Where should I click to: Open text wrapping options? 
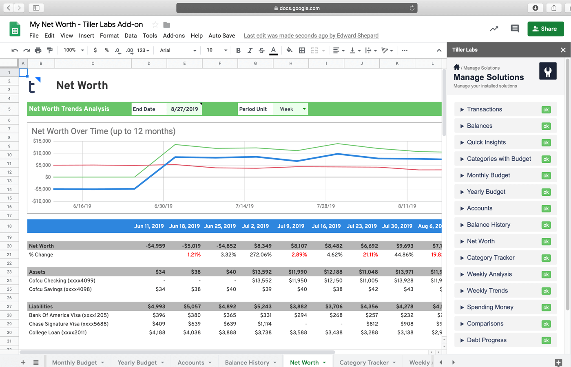371,51
